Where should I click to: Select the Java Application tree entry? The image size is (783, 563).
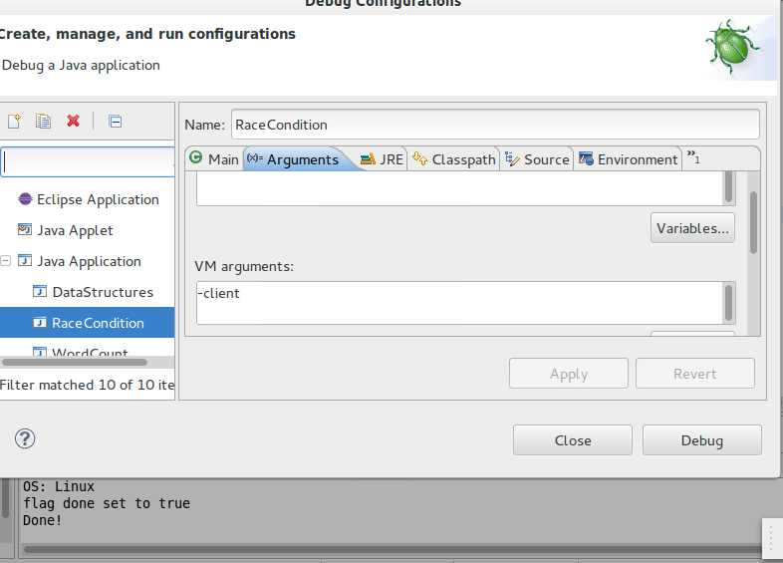(89, 261)
